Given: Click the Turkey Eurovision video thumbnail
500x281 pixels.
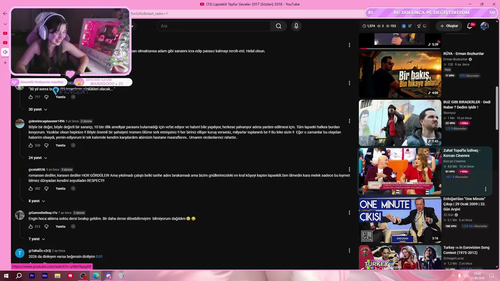Looking at the screenshot, I should (x=400, y=257).
